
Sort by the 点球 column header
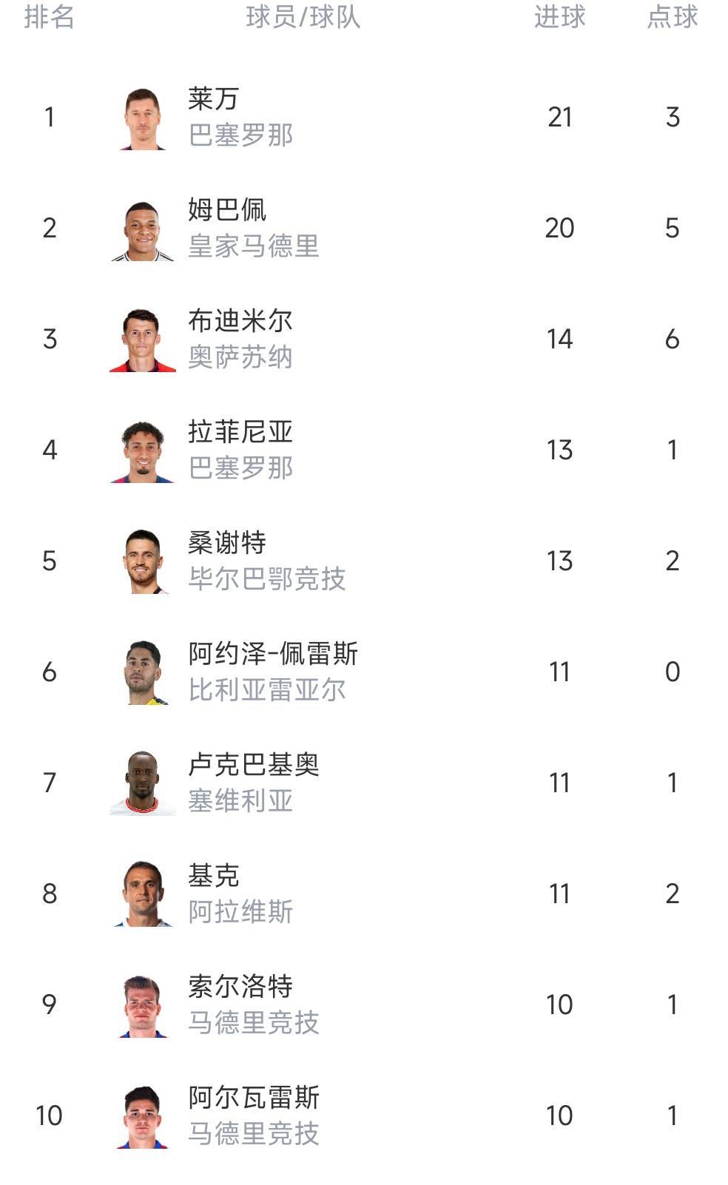pyautogui.click(x=672, y=17)
